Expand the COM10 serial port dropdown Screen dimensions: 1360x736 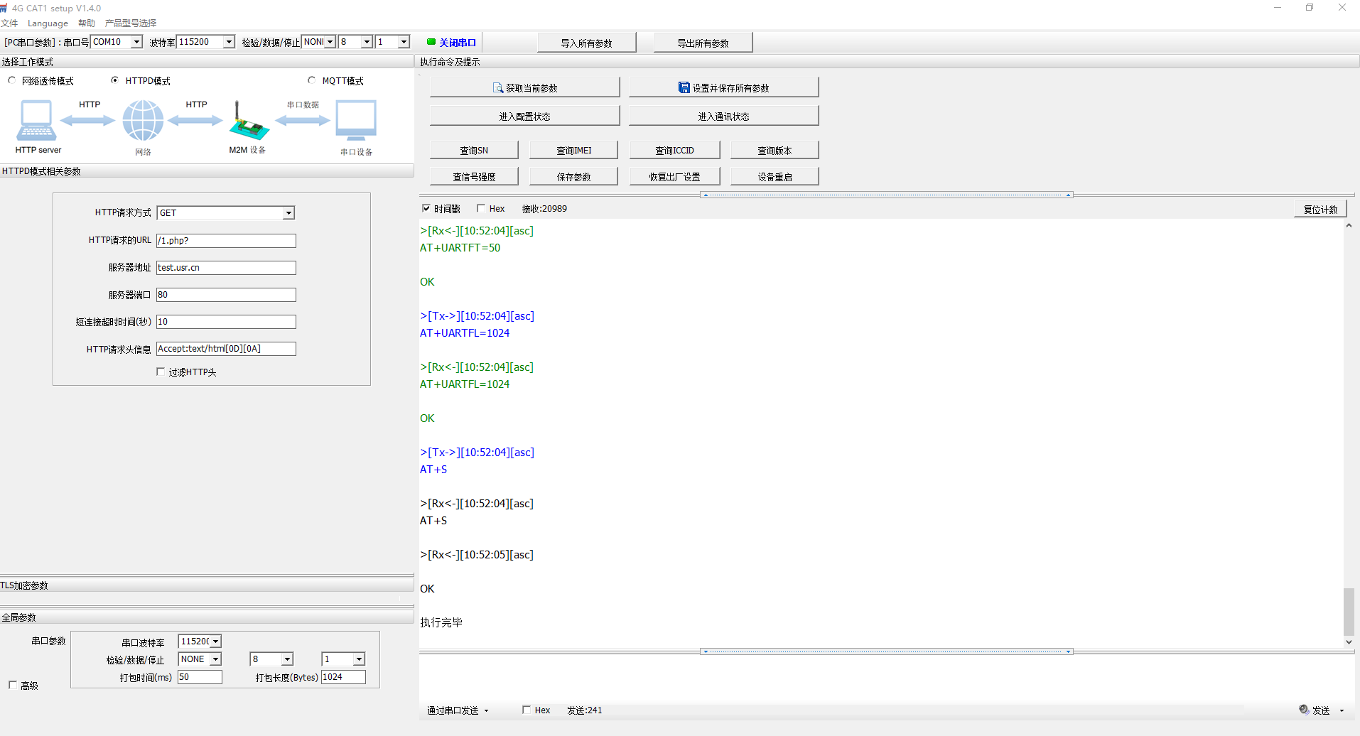136,42
